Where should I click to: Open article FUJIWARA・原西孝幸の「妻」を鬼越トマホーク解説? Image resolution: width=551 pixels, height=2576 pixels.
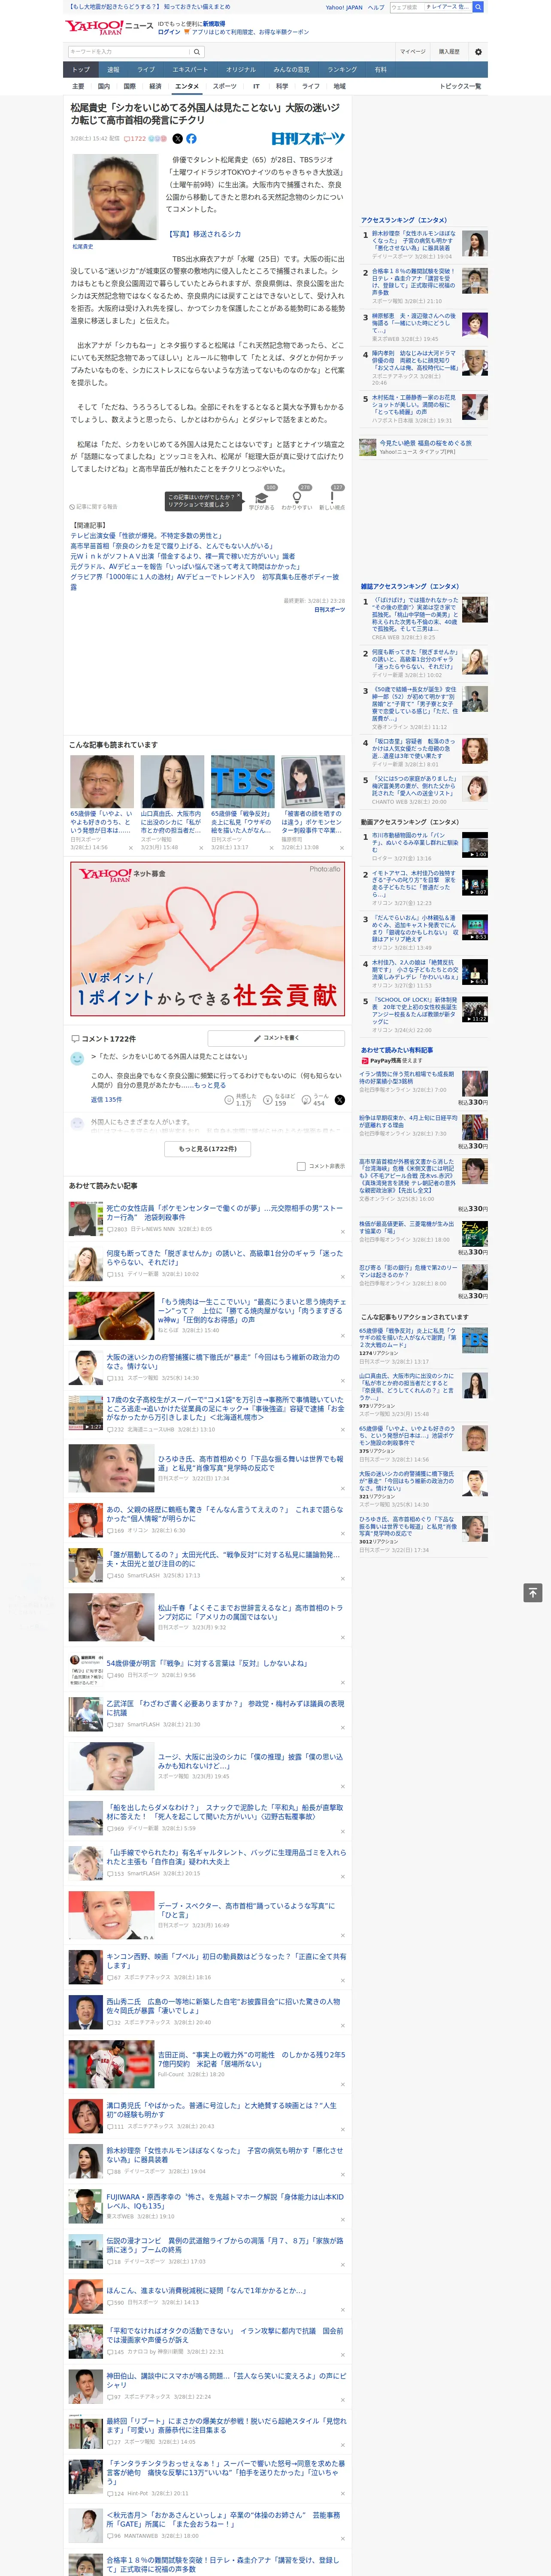pos(225,2202)
